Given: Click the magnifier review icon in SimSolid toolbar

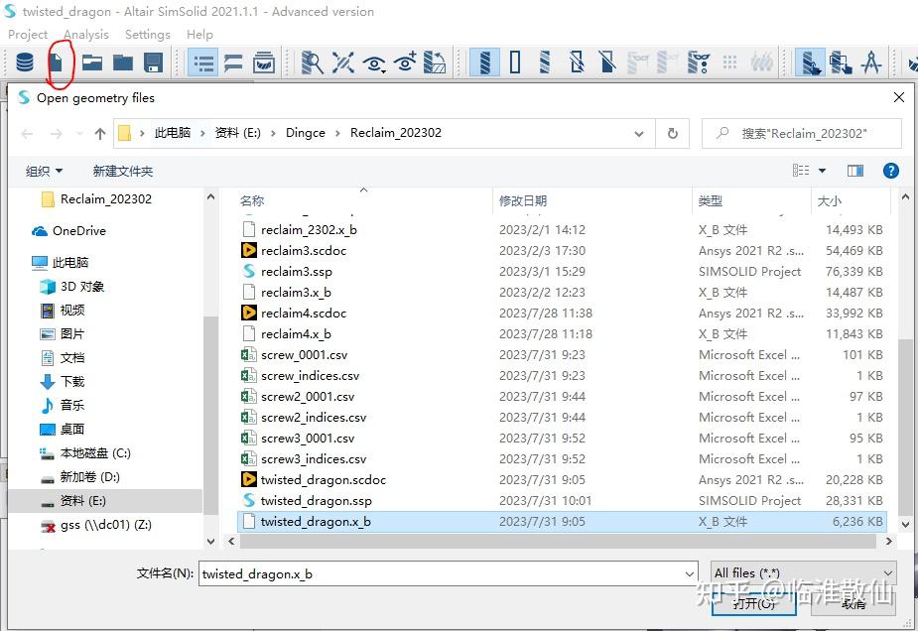Looking at the screenshot, I should tap(311, 63).
